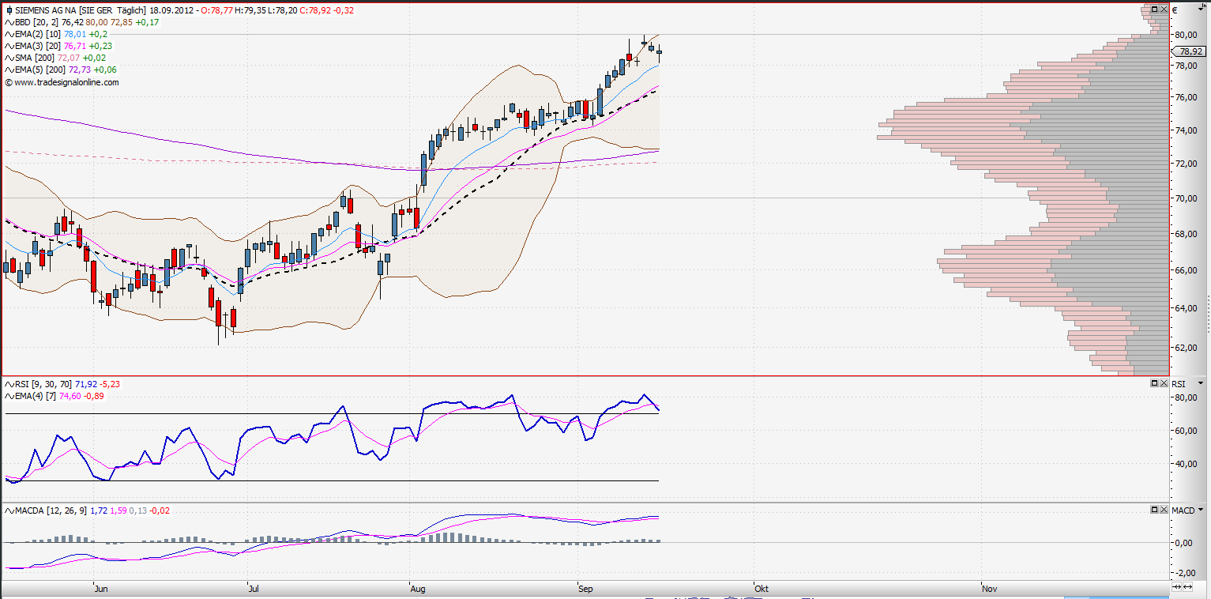Click the left time-axis zoom arrow button
Image resolution: width=1211 pixels, height=599 pixels.
(1177, 587)
